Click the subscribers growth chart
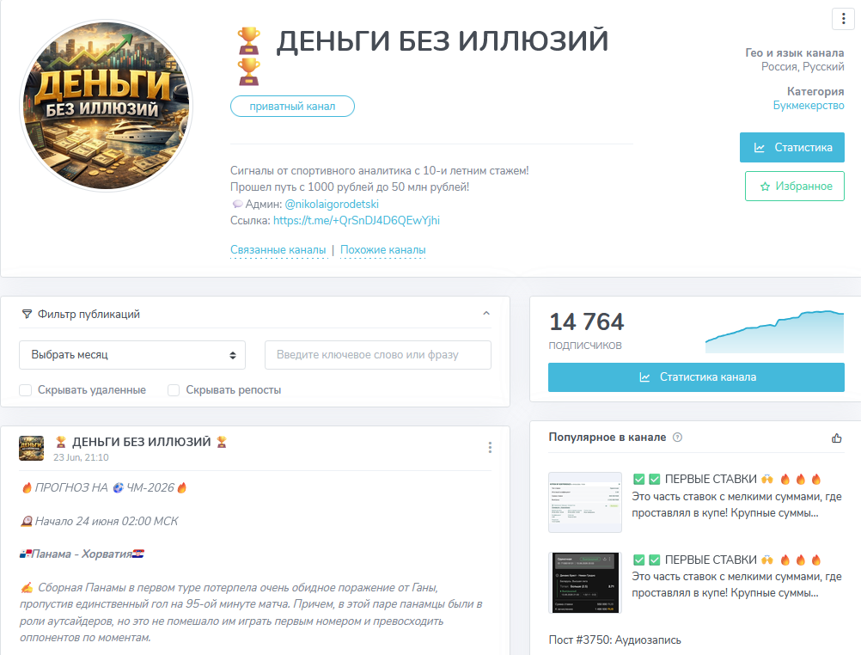This screenshot has height=655, width=861. tap(774, 332)
